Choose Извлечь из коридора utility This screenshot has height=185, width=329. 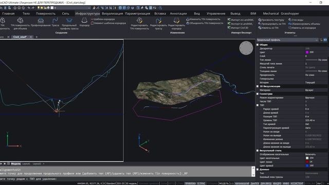[302, 28]
